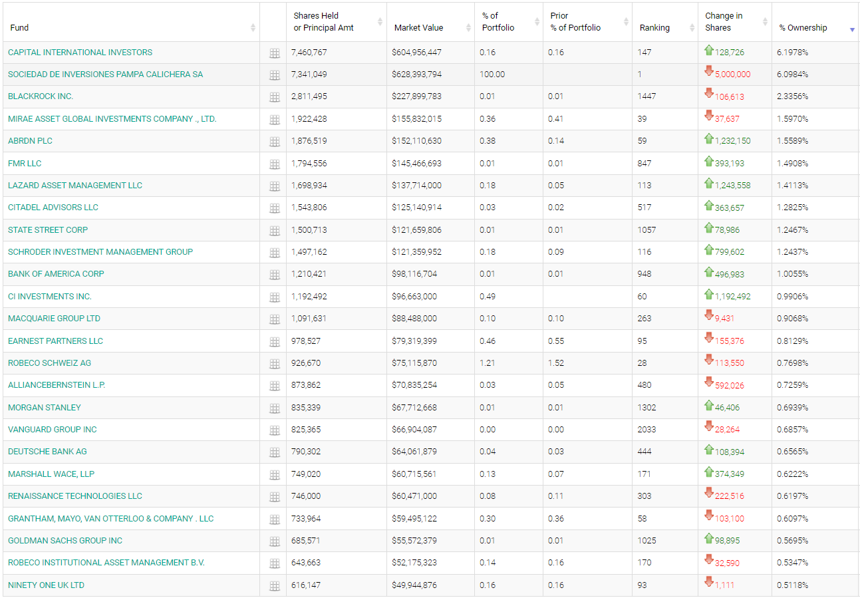The height and width of the screenshot is (598, 860).
Task: Sort by Ranking column header
Action: pyautogui.click(x=665, y=22)
